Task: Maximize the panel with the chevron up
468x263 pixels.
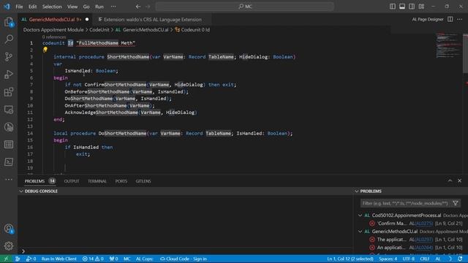Action: click(450, 180)
